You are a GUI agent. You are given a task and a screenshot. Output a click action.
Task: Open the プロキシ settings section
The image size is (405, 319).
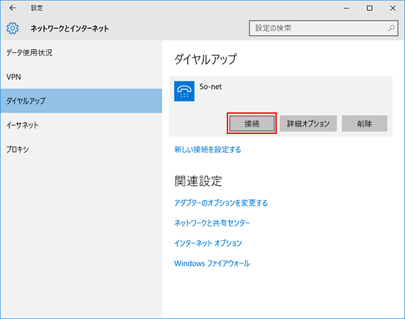point(17,149)
